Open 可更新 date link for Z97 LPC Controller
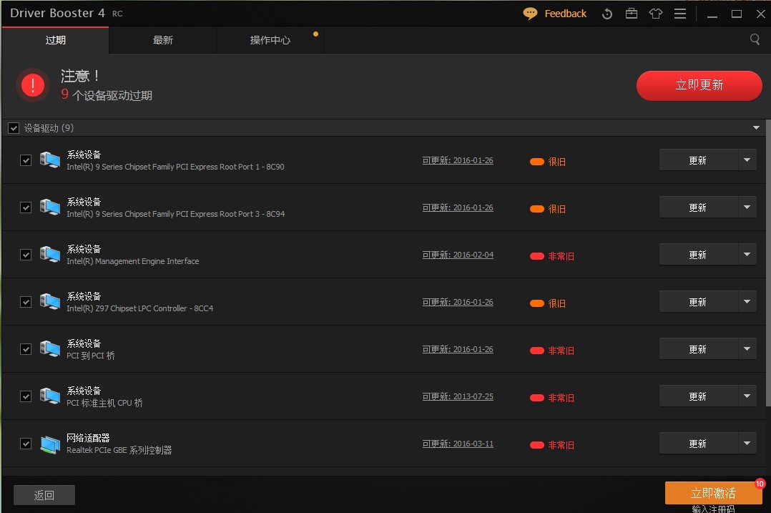Image resolution: width=771 pixels, height=513 pixels. point(458,302)
